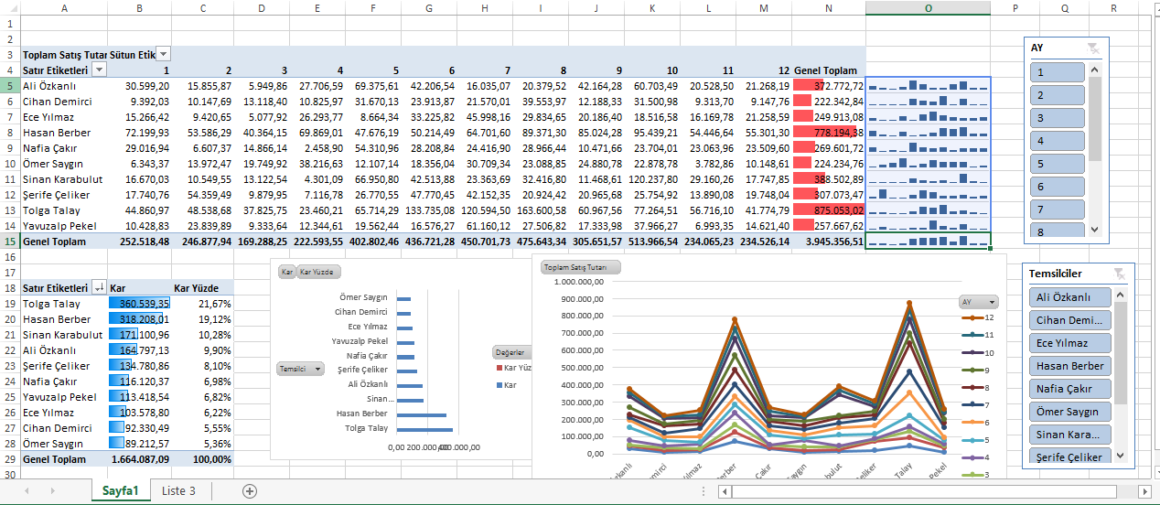The width and height of the screenshot is (1160, 505).
Task: Clear the filter on AY slicer
Action: 1093,48
